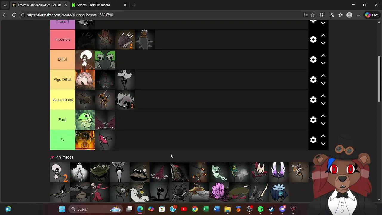Click the page vertical scrollbar
This screenshot has width=382, height=215.
coord(379,79)
